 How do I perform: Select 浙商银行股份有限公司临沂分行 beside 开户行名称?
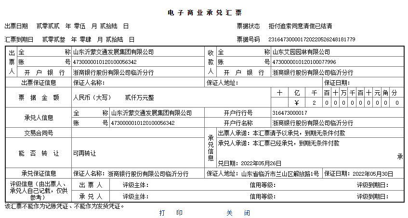pyautogui.click(x=313, y=123)
